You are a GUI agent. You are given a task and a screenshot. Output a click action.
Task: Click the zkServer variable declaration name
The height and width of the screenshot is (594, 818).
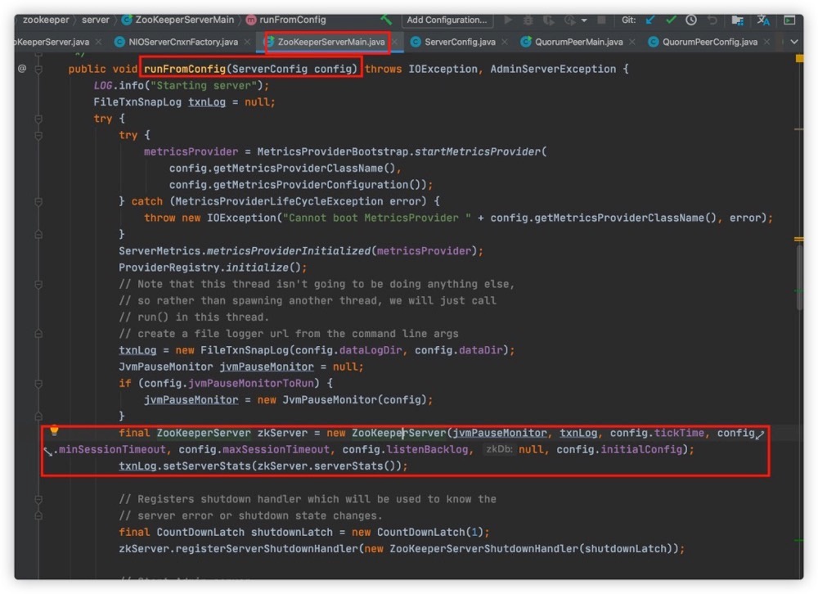click(x=282, y=433)
